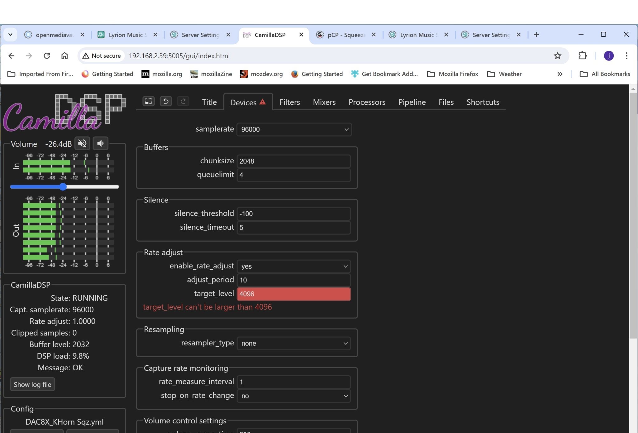Switch to the Mixers tab
This screenshot has height=433, width=638.
(324, 102)
